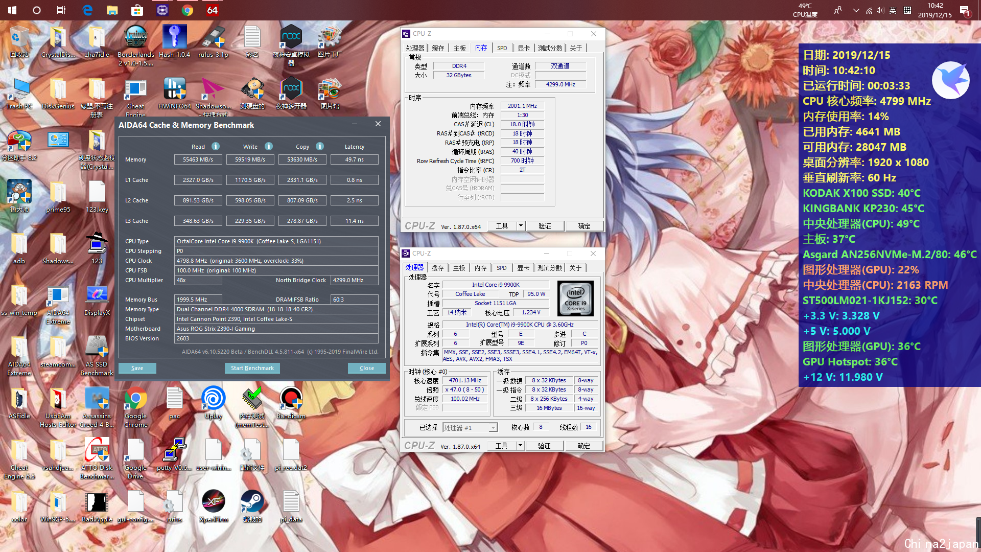Open the Windows Start menu
Viewport: 981px width, 552px height.
click(x=12, y=10)
